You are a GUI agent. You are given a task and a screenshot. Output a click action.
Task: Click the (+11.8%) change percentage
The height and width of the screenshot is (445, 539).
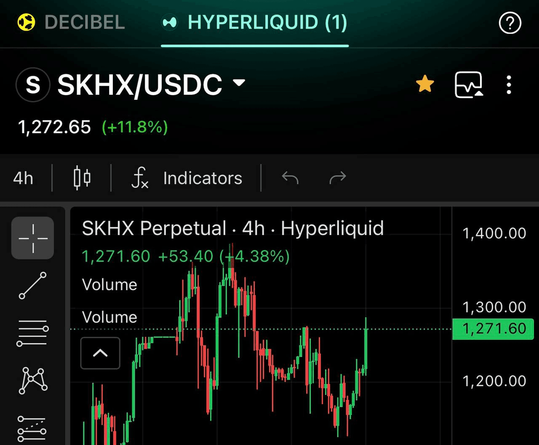click(135, 127)
